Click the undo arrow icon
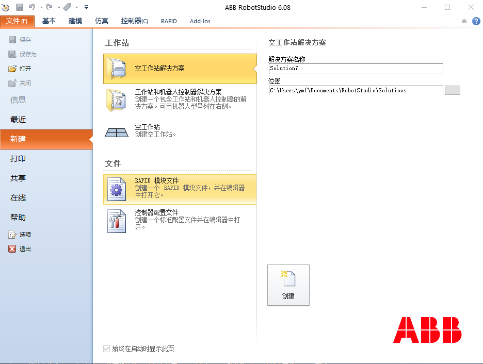 click(32, 7)
